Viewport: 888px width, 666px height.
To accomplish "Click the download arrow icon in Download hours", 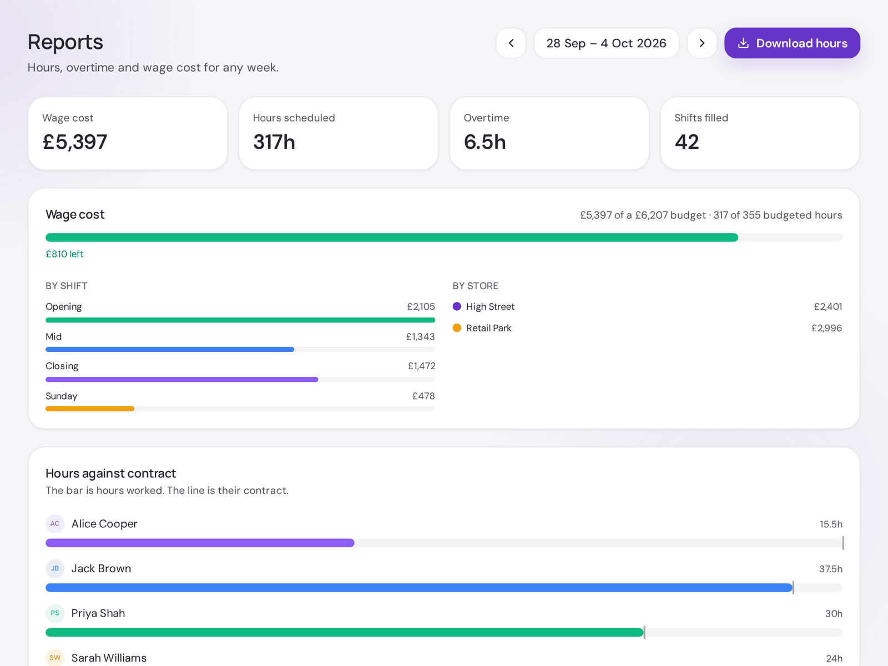I will tap(743, 43).
